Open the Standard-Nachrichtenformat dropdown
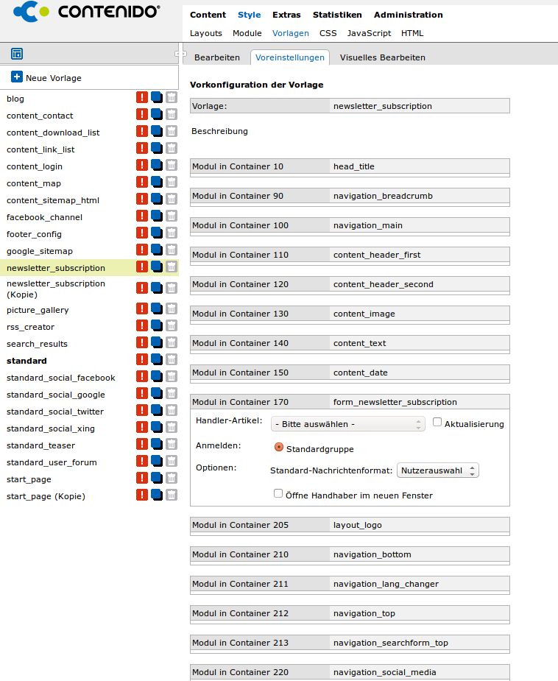 coord(438,470)
